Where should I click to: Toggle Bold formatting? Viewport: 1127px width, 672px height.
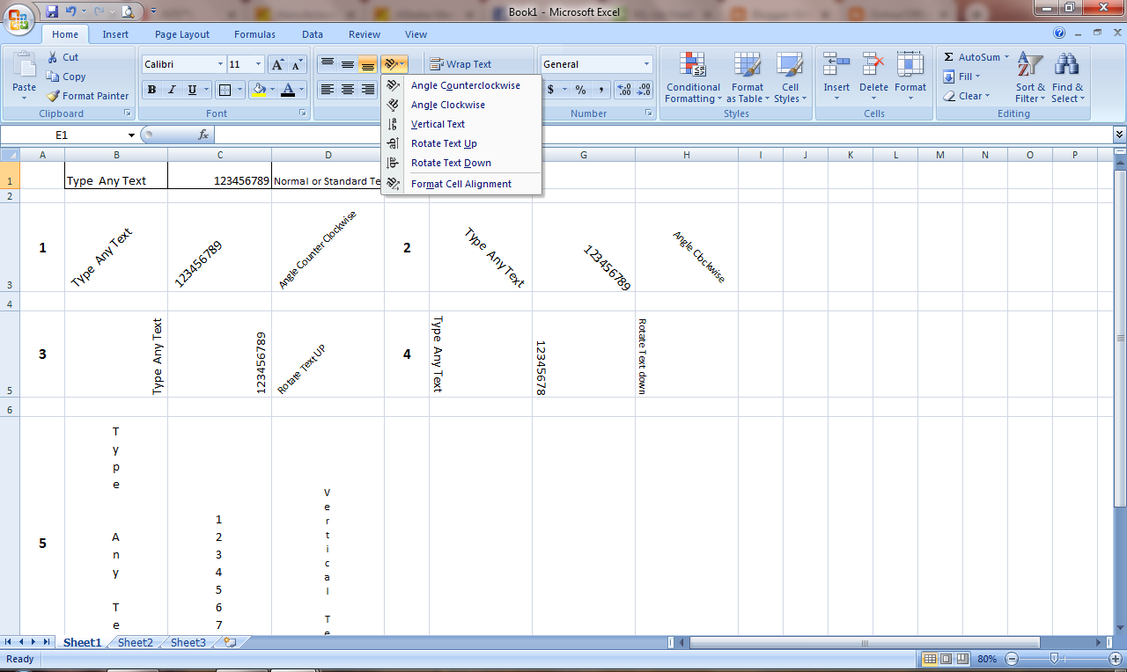tap(151, 90)
